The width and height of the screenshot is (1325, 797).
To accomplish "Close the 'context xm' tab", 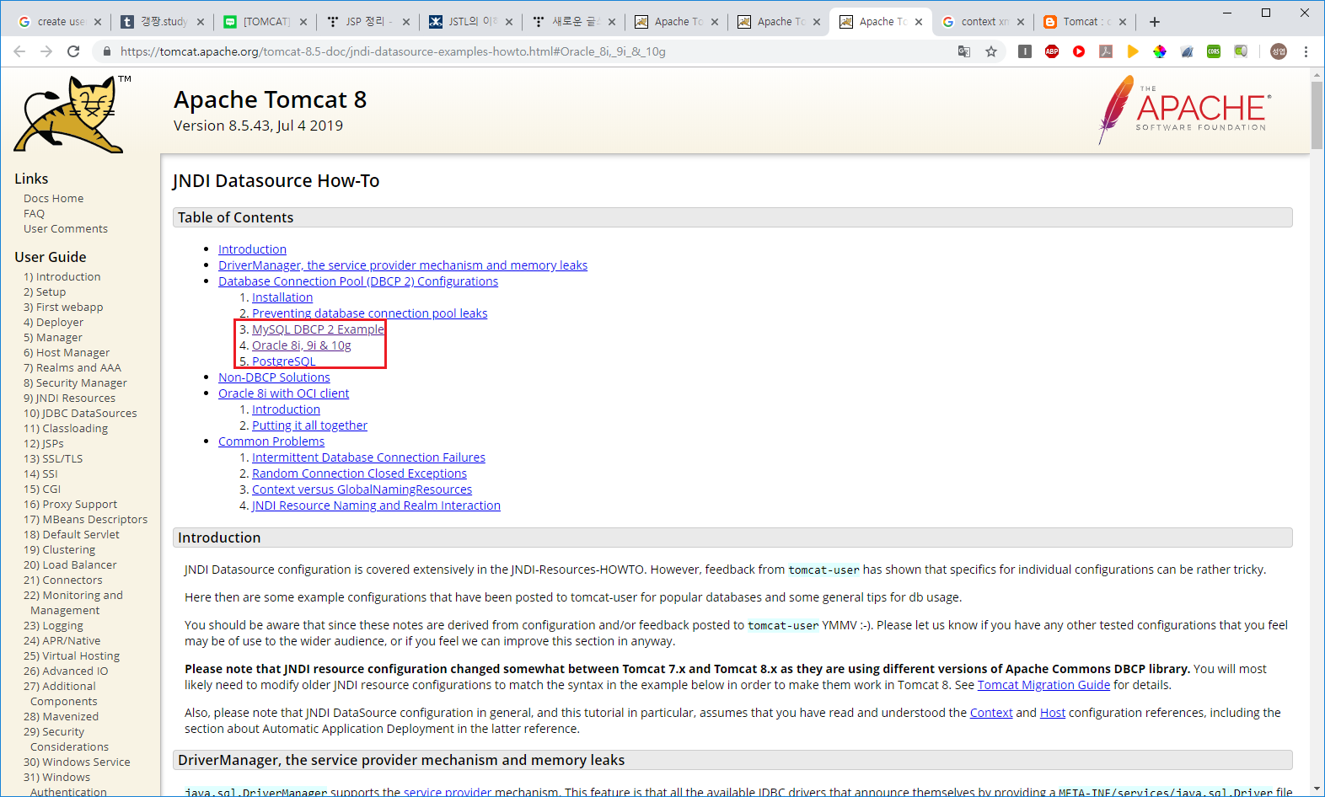I will [x=1021, y=22].
